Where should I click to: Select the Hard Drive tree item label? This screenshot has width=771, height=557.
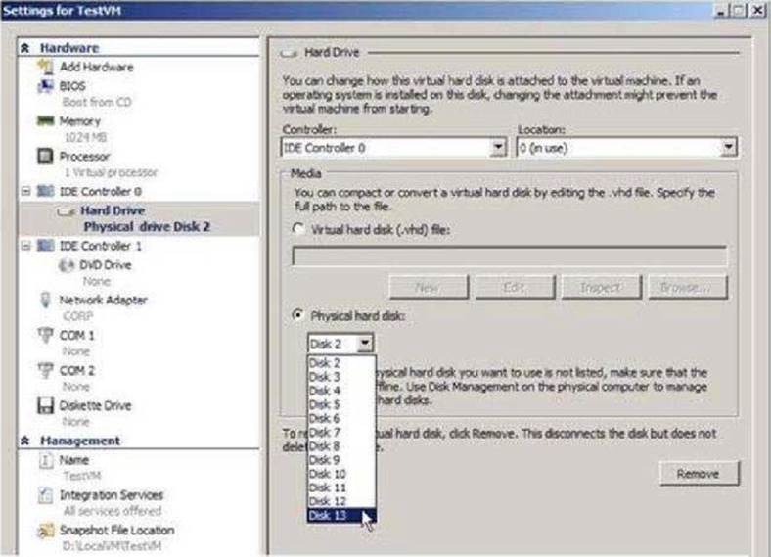[x=113, y=210]
